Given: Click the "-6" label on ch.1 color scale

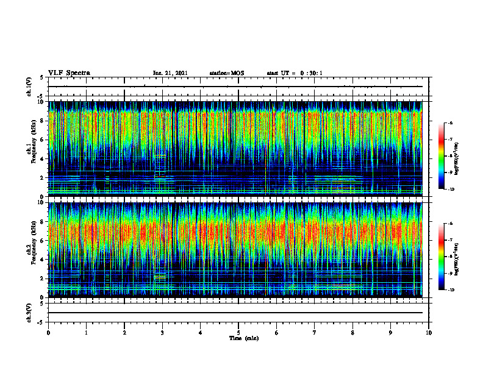Looking at the screenshot, I should click(450, 123).
